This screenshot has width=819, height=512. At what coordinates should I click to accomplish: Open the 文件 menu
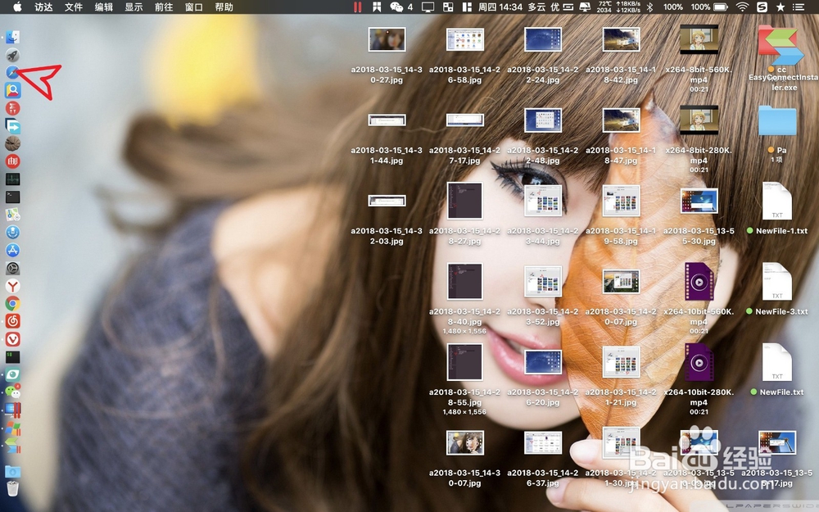tap(74, 7)
